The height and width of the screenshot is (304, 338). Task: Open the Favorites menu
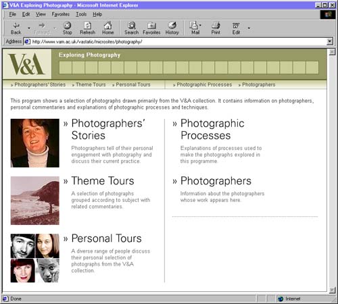click(61, 14)
